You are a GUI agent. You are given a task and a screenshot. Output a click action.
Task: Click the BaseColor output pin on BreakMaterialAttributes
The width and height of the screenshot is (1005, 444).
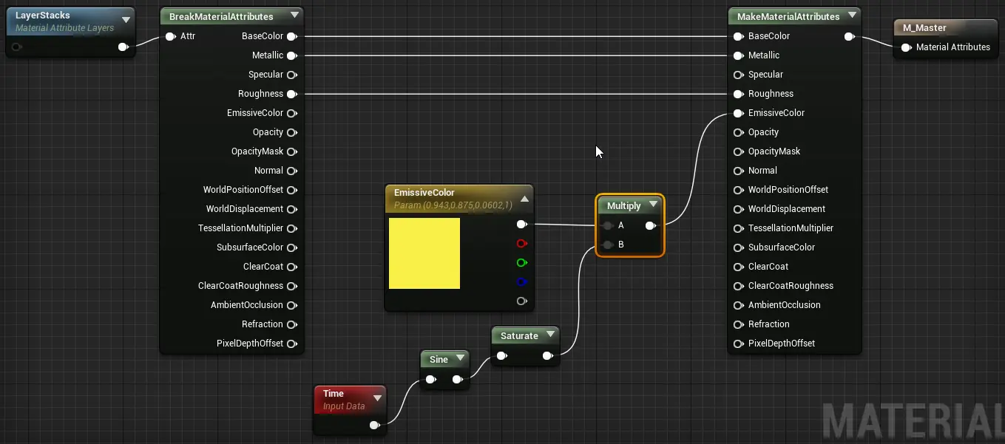point(291,36)
